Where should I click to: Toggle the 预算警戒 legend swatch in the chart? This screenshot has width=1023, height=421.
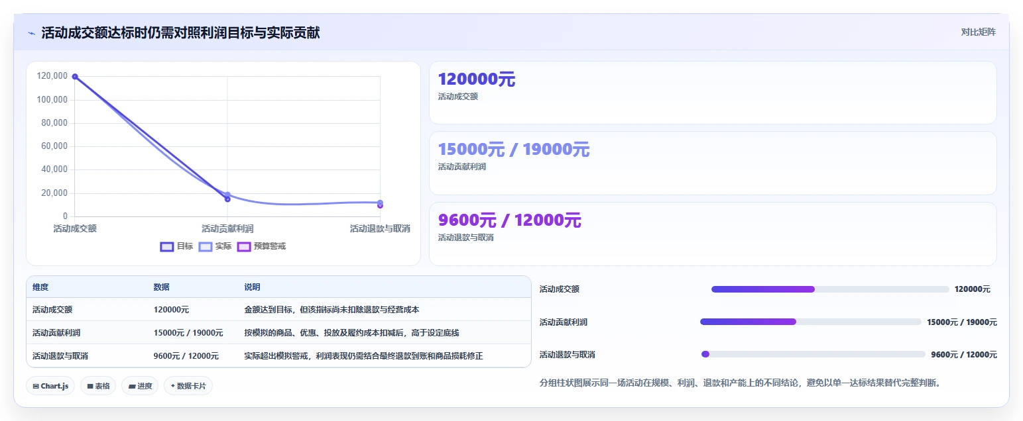pos(244,246)
